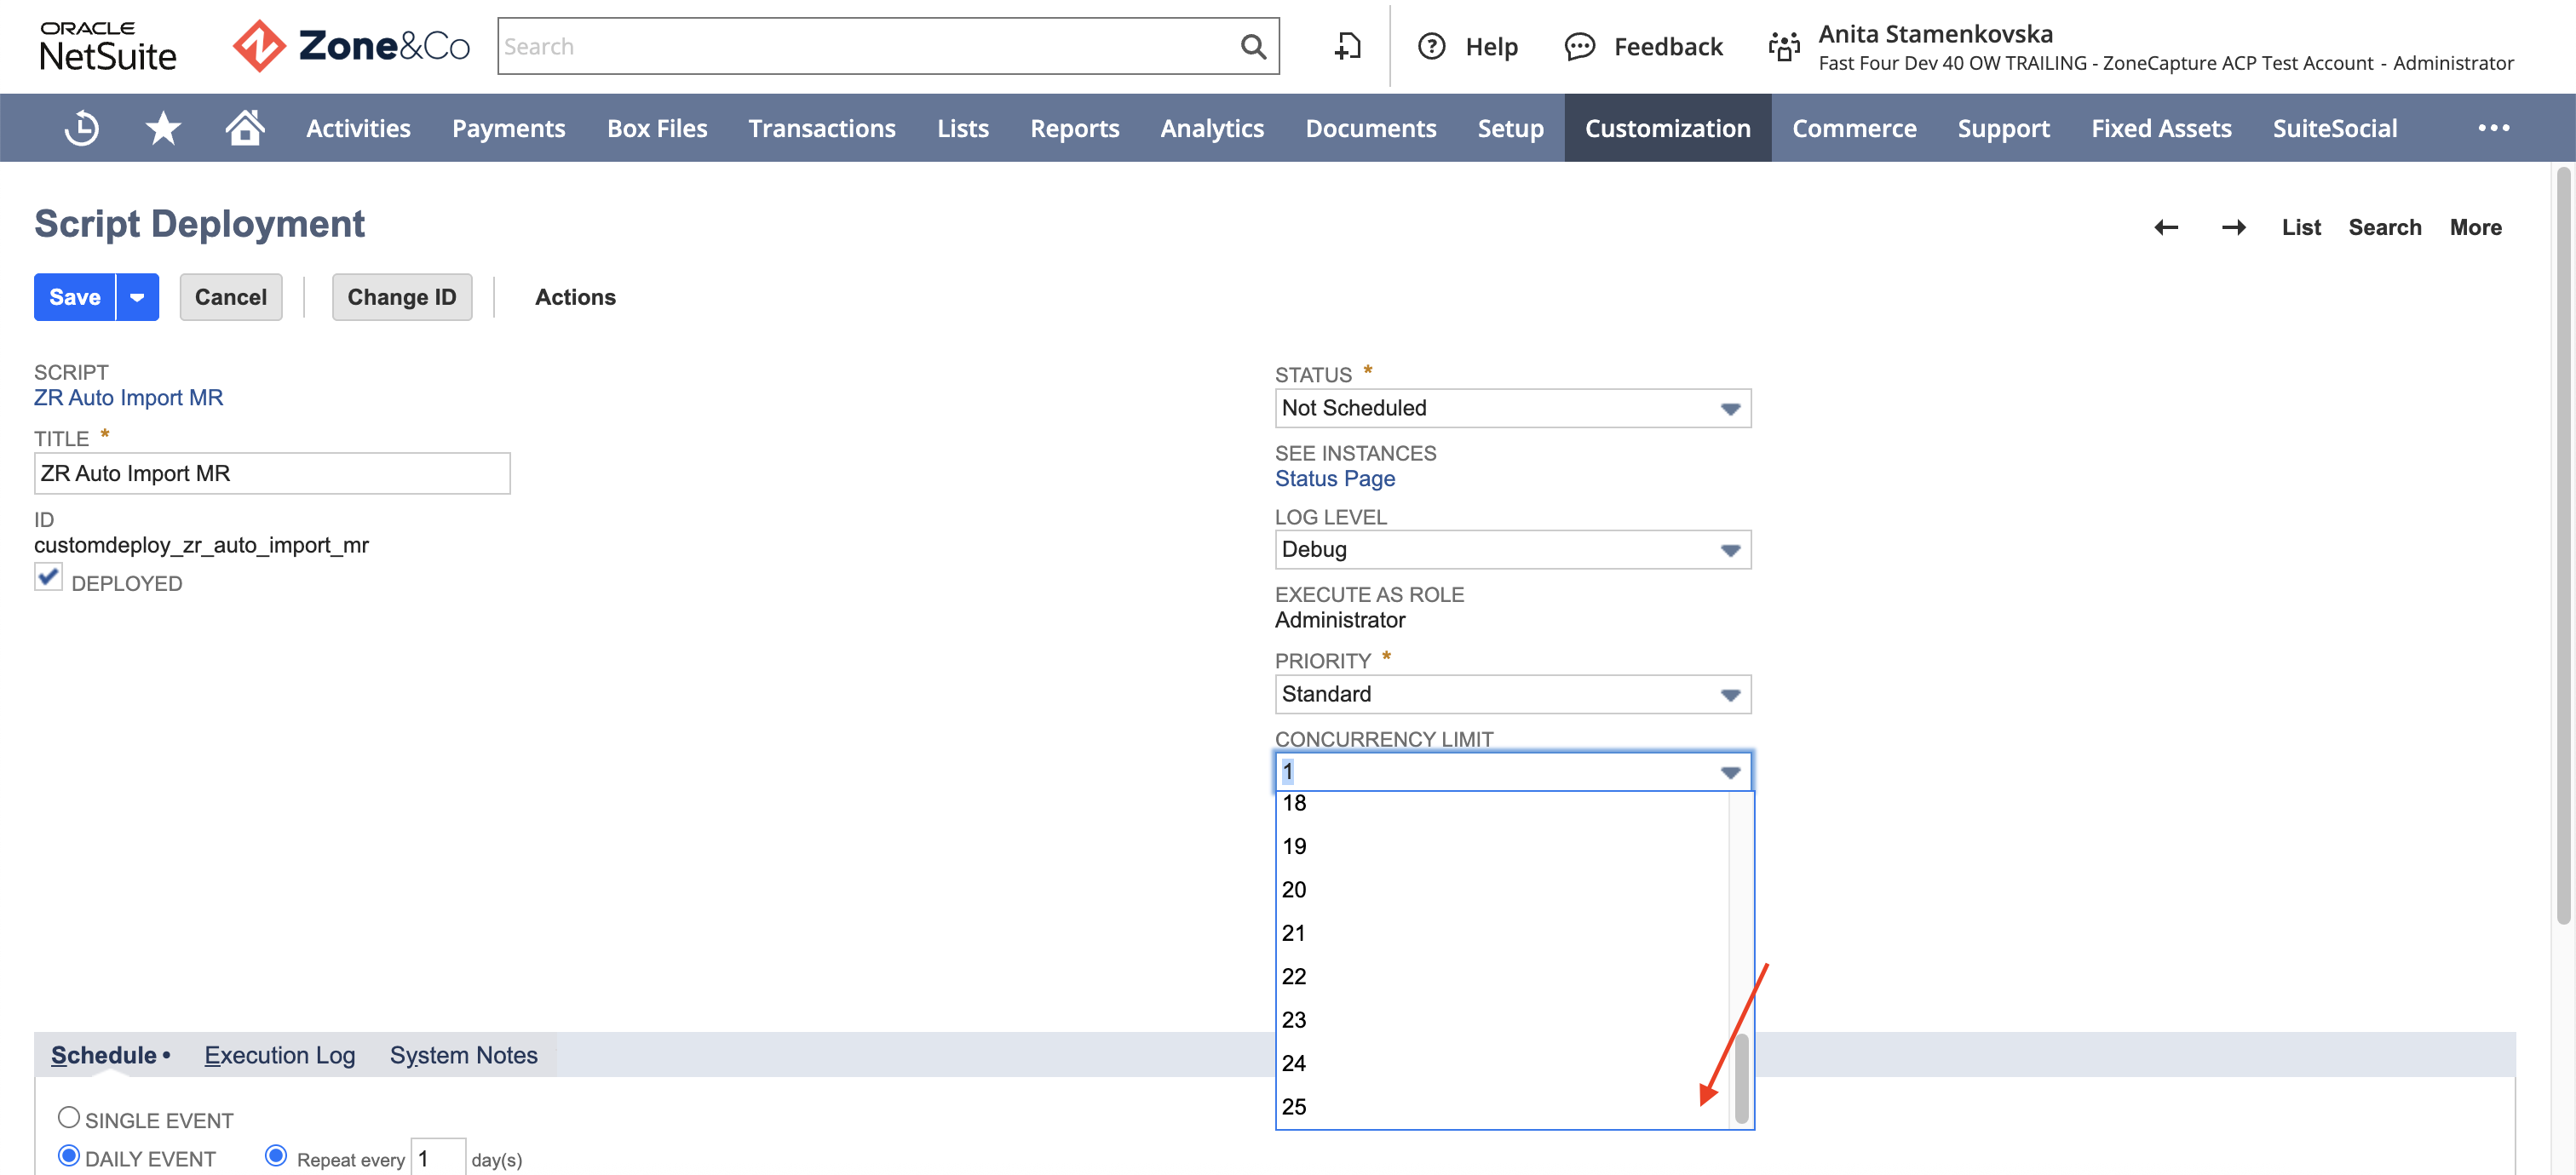
Task: Choose 23 in concurrency limit list
Action: coord(1502,1020)
